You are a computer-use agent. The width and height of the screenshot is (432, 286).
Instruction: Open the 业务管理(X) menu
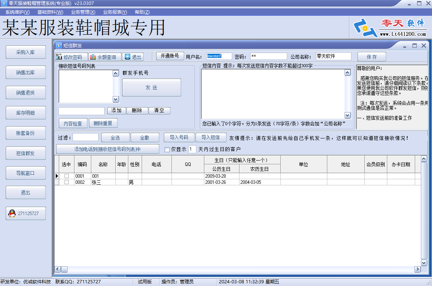coord(83,12)
